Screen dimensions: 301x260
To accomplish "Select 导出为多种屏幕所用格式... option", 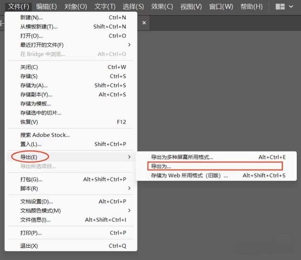I will point(182,157).
